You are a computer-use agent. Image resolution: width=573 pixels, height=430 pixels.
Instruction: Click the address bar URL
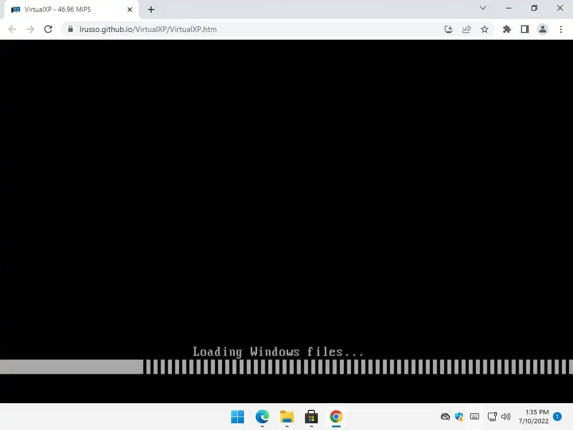click(x=148, y=29)
